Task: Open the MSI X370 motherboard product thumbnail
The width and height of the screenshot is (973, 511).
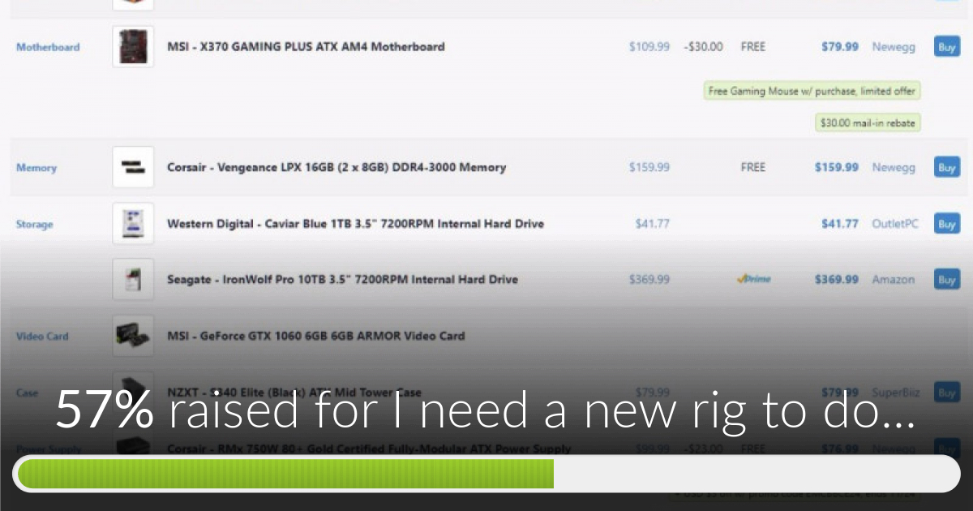Action: (x=133, y=46)
